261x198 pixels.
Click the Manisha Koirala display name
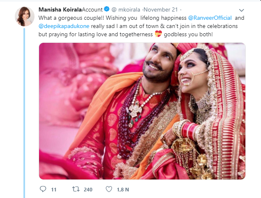61,9
